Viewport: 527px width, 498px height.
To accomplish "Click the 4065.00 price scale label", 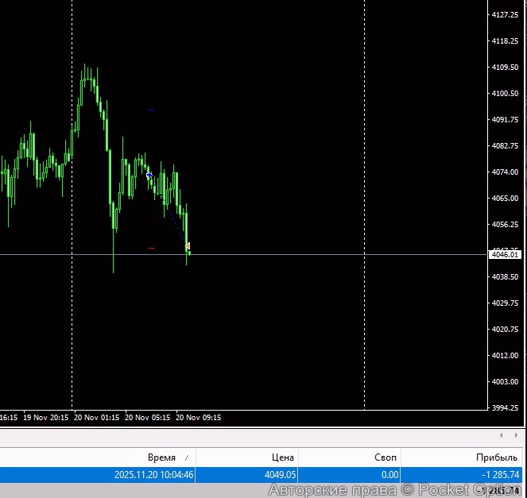I will click(x=505, y=198).
